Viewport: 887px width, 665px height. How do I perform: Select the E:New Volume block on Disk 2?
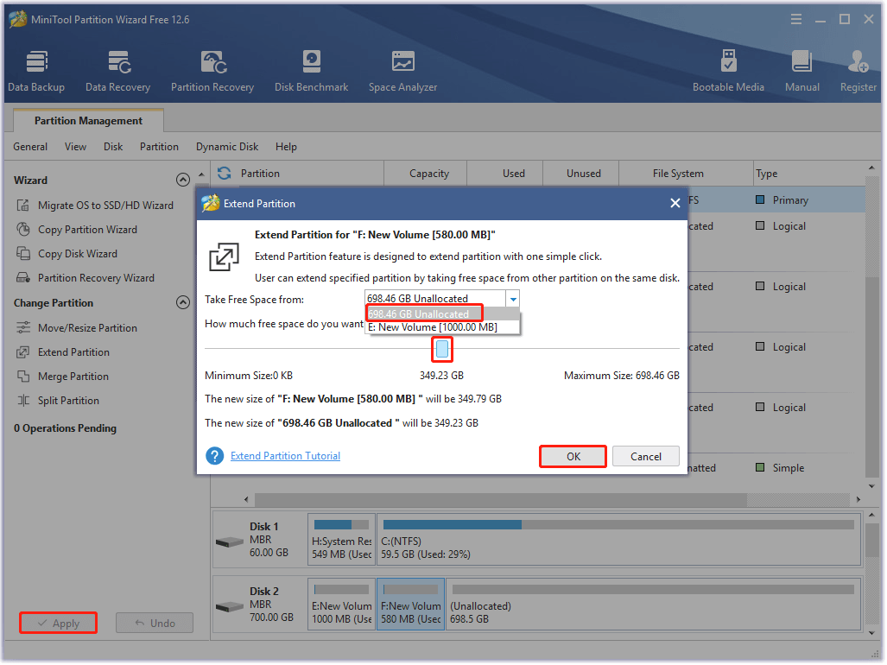click(342, 604)
